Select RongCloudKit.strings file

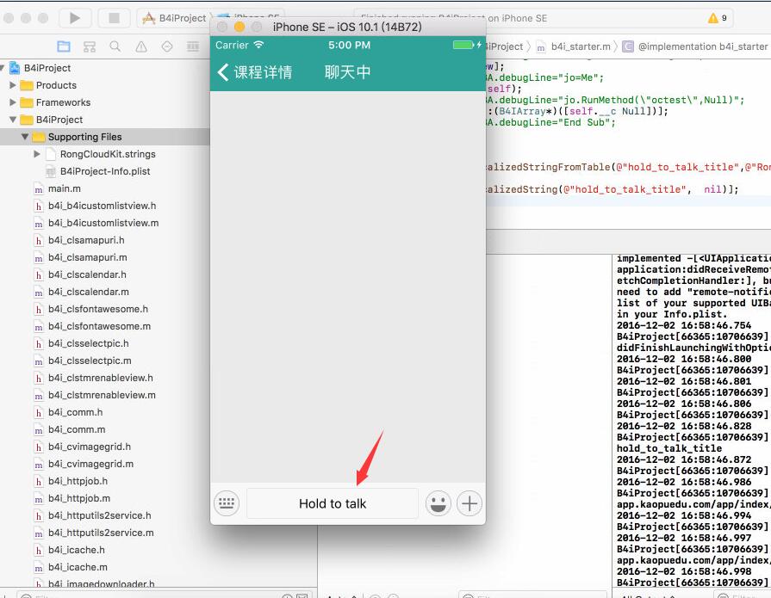point(107,154)
